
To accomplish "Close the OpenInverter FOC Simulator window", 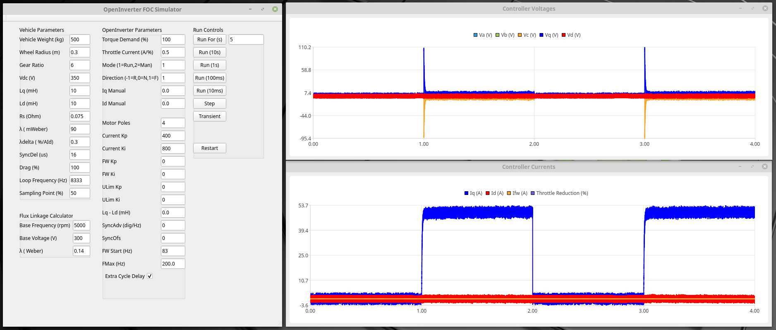I will tap(275, 9).
